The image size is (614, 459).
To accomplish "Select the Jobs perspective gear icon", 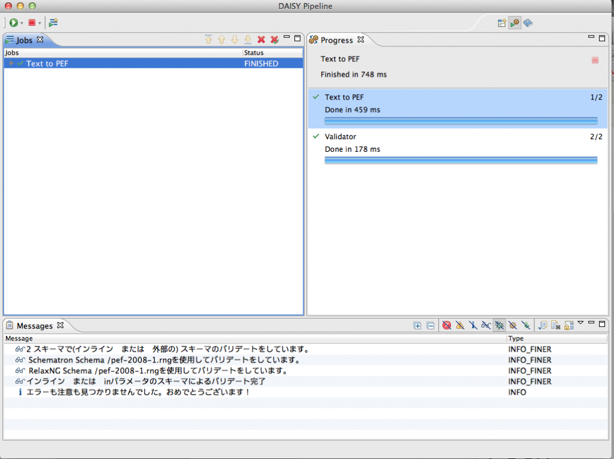I will (514, 23).
